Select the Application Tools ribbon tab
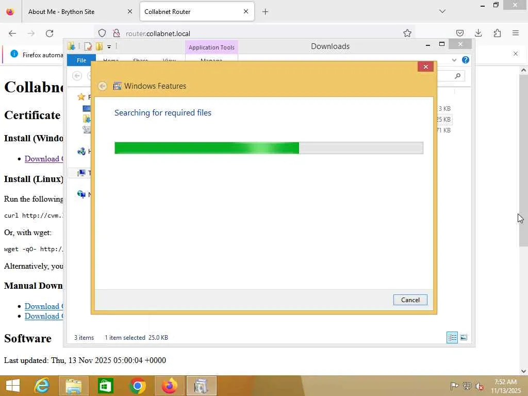 [x=211, y=47]
